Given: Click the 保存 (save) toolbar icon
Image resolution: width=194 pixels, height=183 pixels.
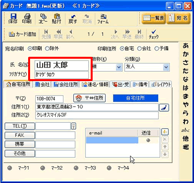Looking at the screenshot, I should (13, 18).
